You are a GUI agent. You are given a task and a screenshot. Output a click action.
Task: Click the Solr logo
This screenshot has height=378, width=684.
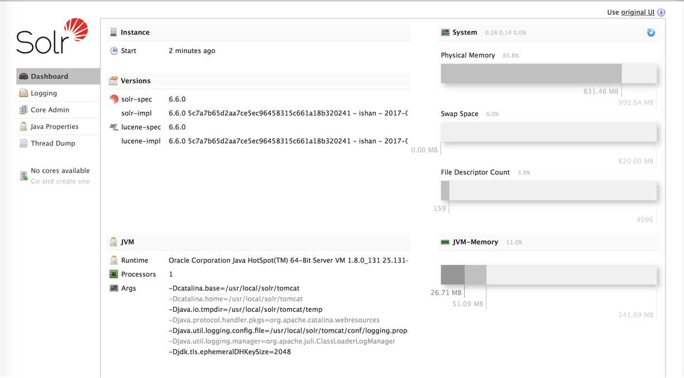[x=52, y=37]
